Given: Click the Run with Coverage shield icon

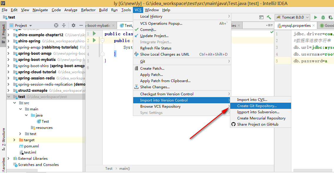Looking at the screenshot, I should [x=331, y=17].
